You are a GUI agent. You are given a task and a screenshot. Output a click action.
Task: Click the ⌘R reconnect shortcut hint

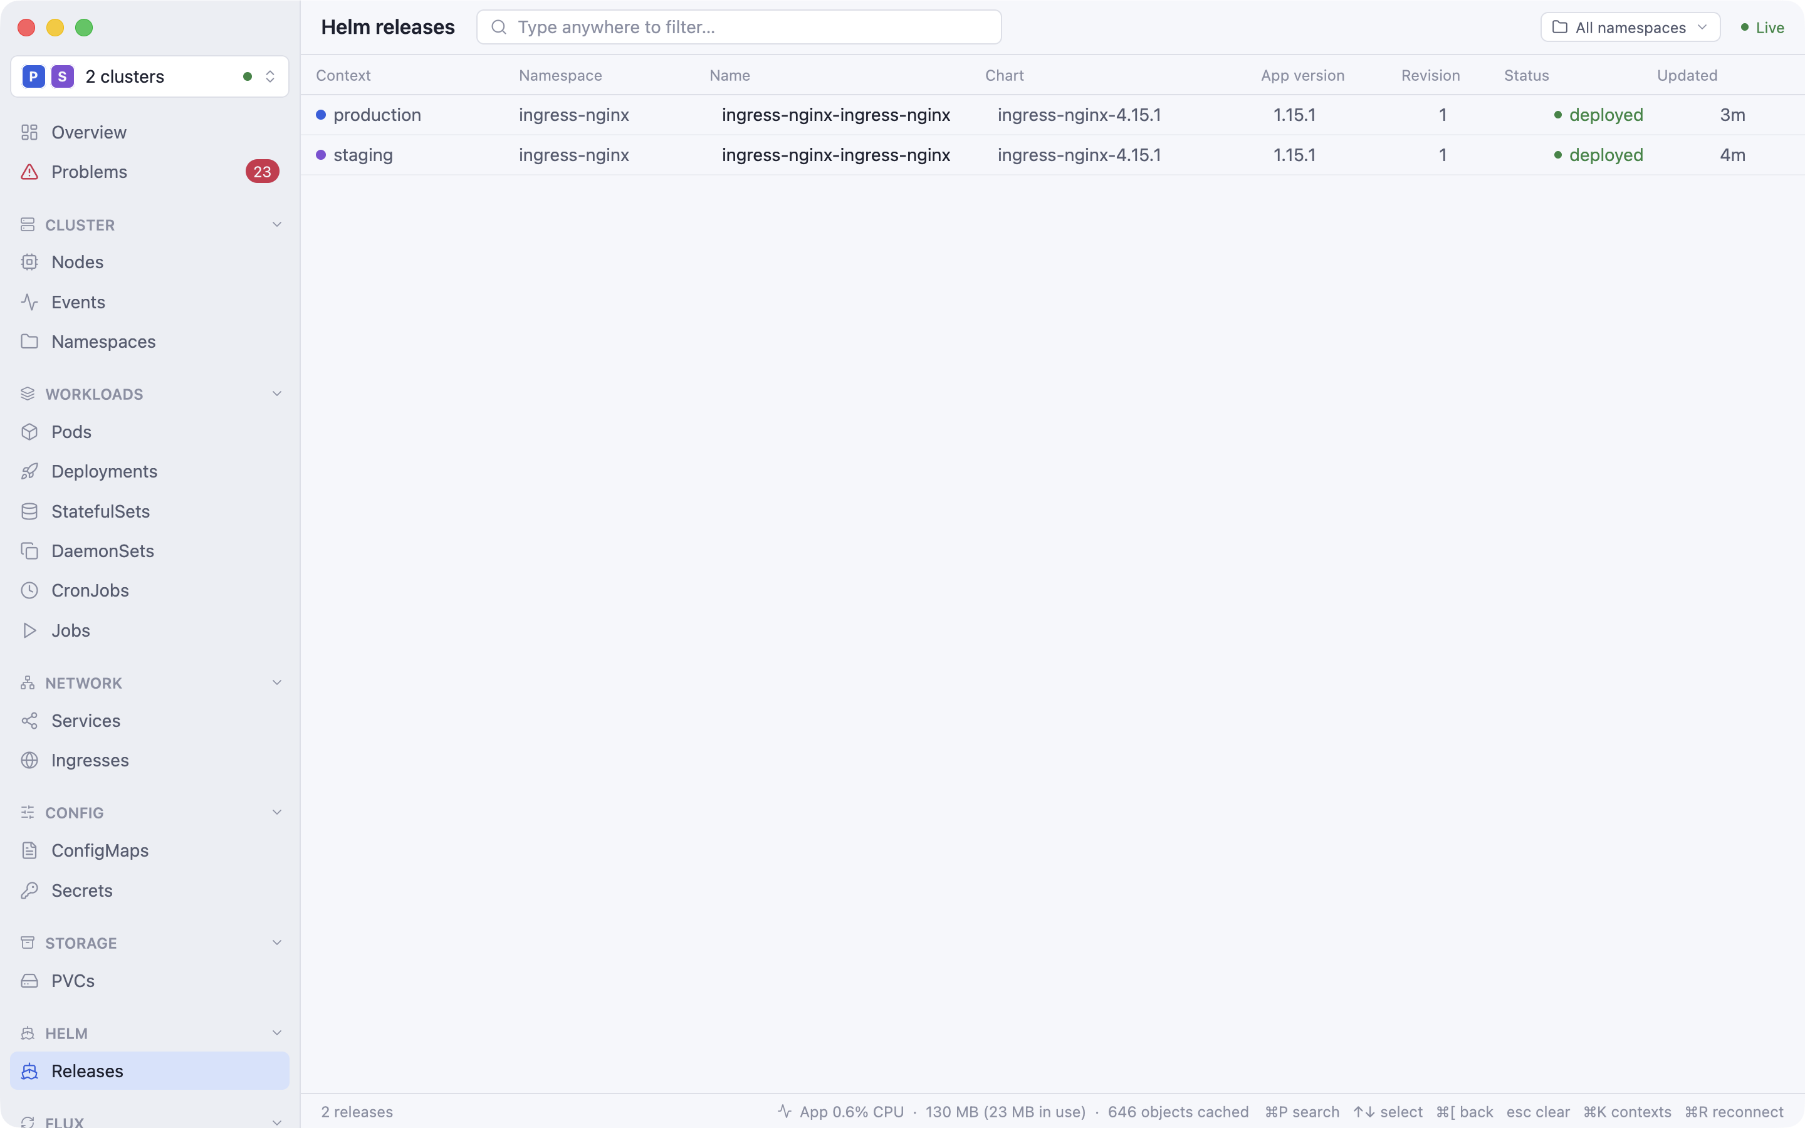click(x=1734, y=1112)
